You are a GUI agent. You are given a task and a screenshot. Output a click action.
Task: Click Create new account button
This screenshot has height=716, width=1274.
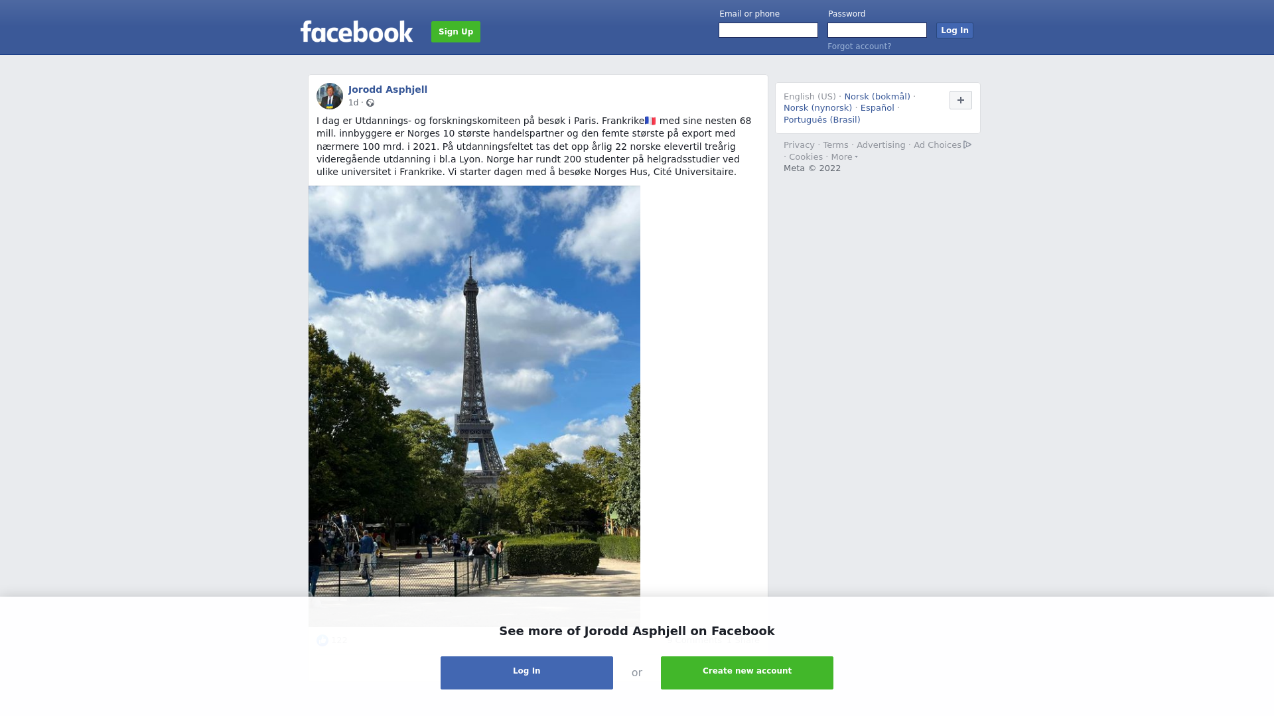click(747, 672)
